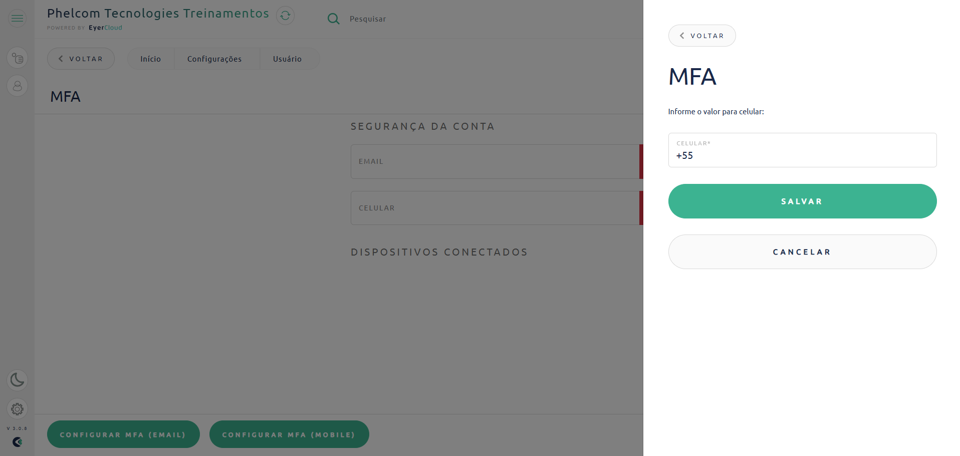Click Voltar button in main breadcrumb bar
Screen dimensions: 960x456
pyautogui.click(x=81, y=59)
